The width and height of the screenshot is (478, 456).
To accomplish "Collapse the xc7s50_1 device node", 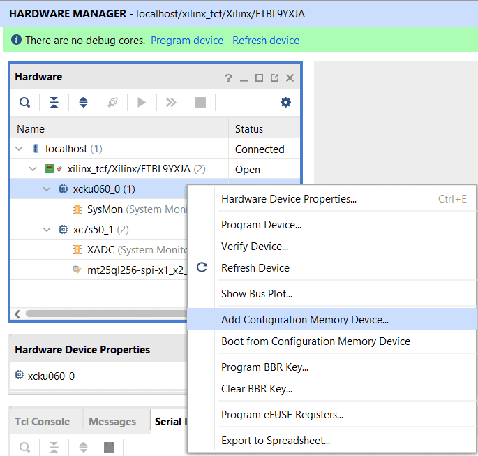I will (x=47, y=230).
